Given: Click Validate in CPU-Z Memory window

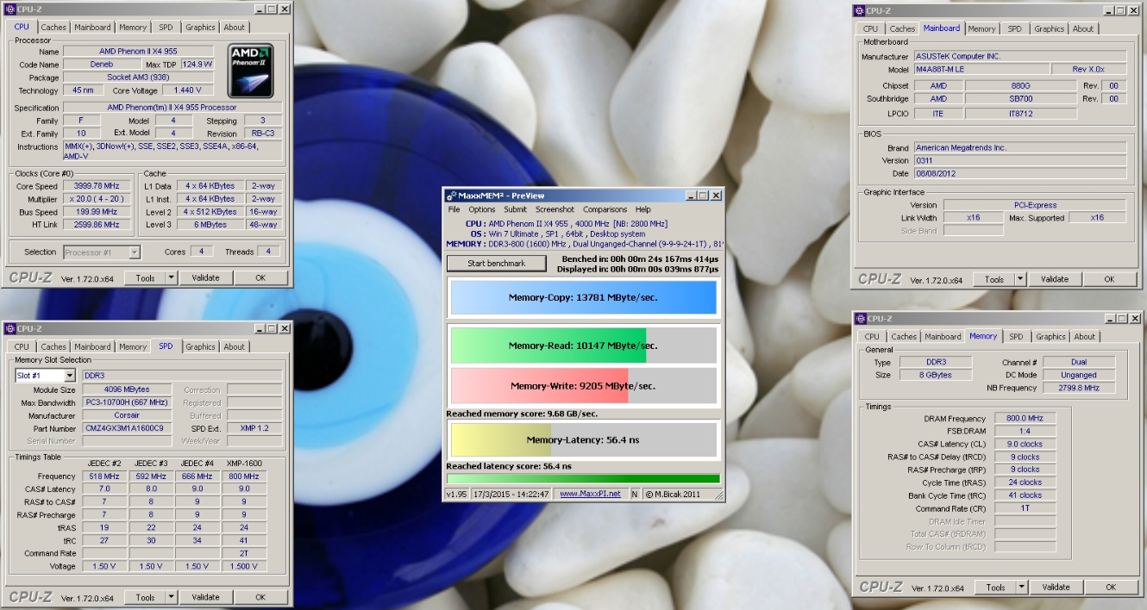Looking at the screenshot, I should point(1056,588).
